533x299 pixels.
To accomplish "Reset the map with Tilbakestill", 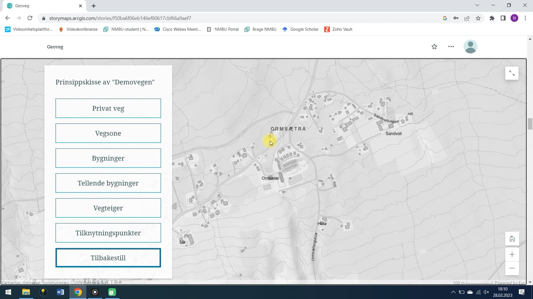I will (108, 258).
